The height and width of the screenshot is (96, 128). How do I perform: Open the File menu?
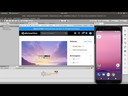pos(2,18)
